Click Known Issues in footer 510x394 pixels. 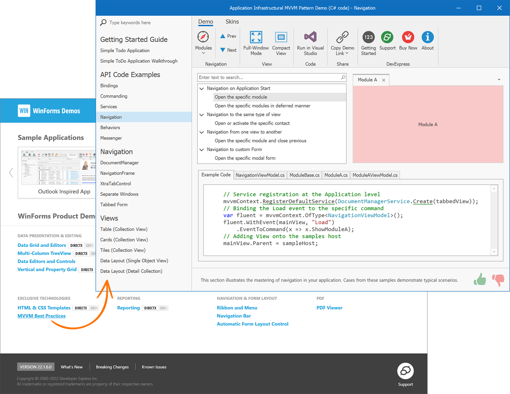tap(154, 367)
